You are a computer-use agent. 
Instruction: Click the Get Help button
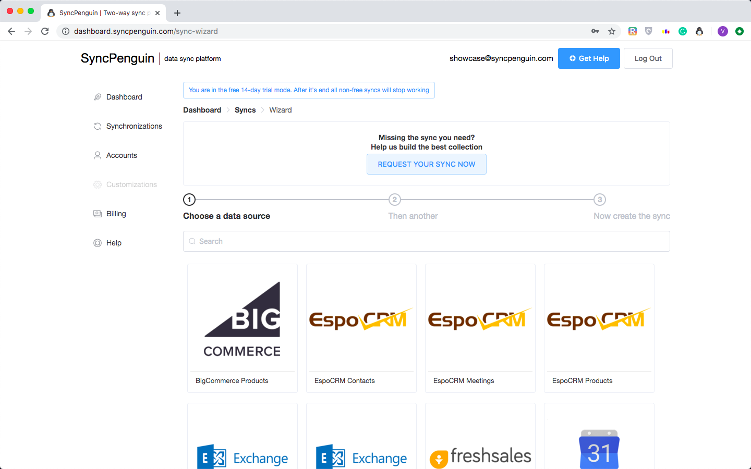tap(589, 58)
